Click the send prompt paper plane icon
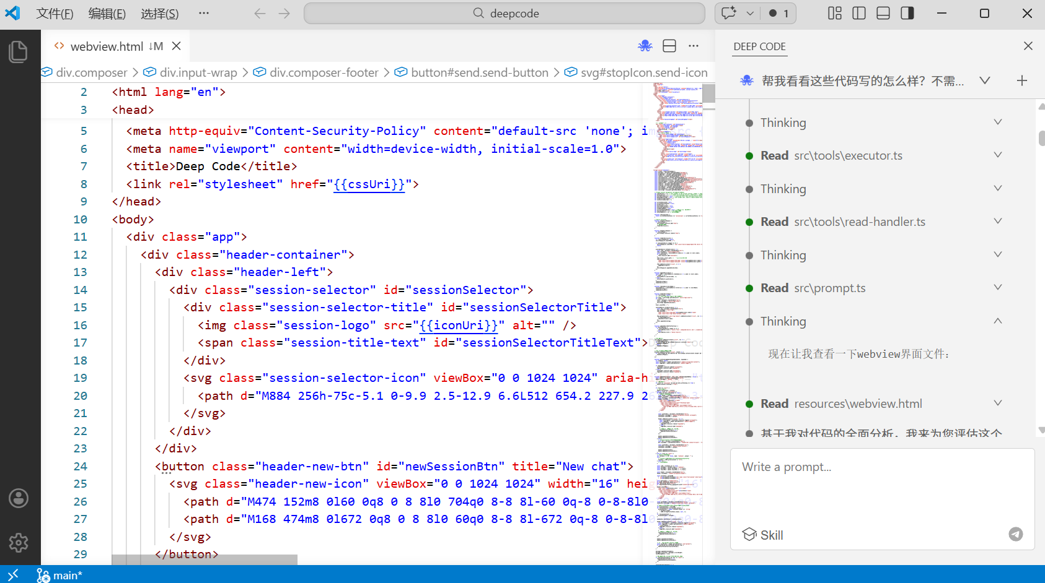The height and width of the screenshot is (583, 1045). click(x=1015, y=534)
